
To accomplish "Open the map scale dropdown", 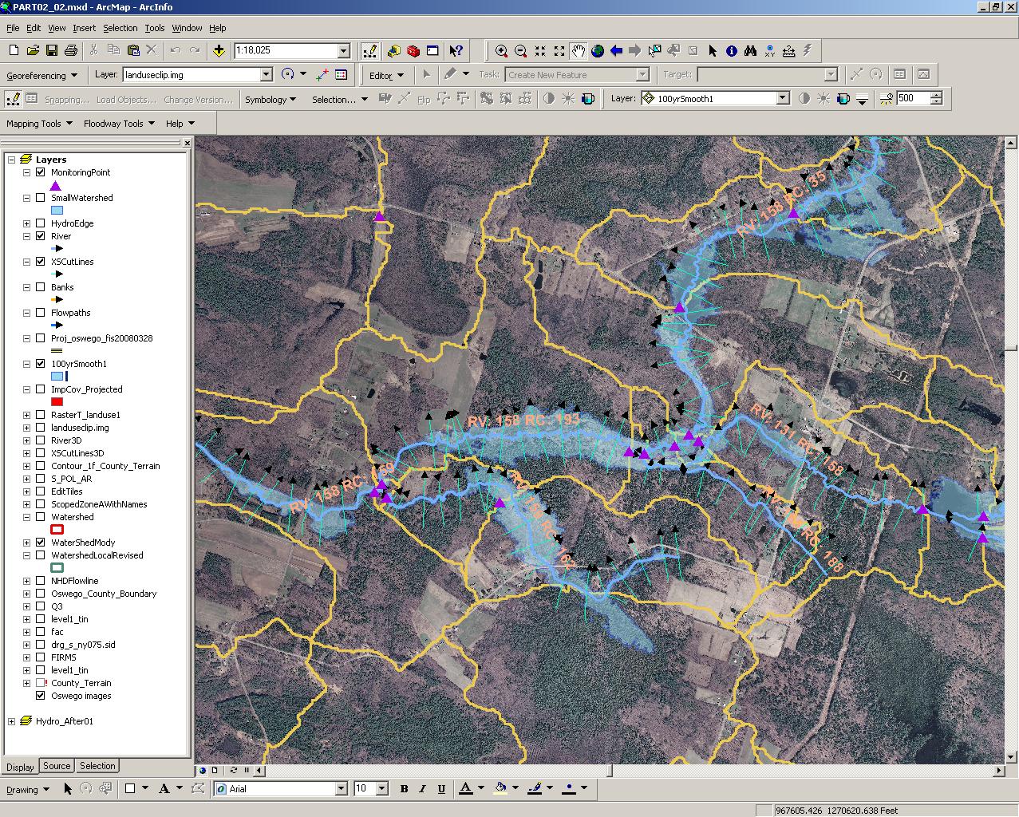I will (344, 51).
